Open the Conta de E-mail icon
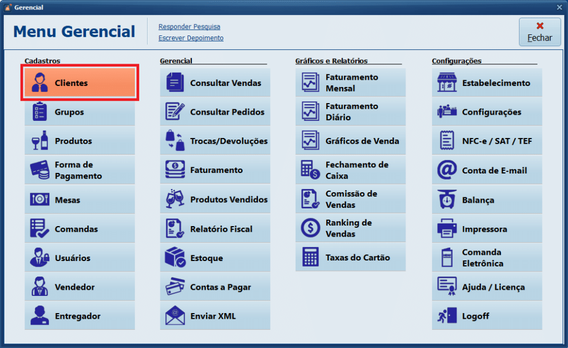Screen dimensions: 568x348 (x=447, y=171)
